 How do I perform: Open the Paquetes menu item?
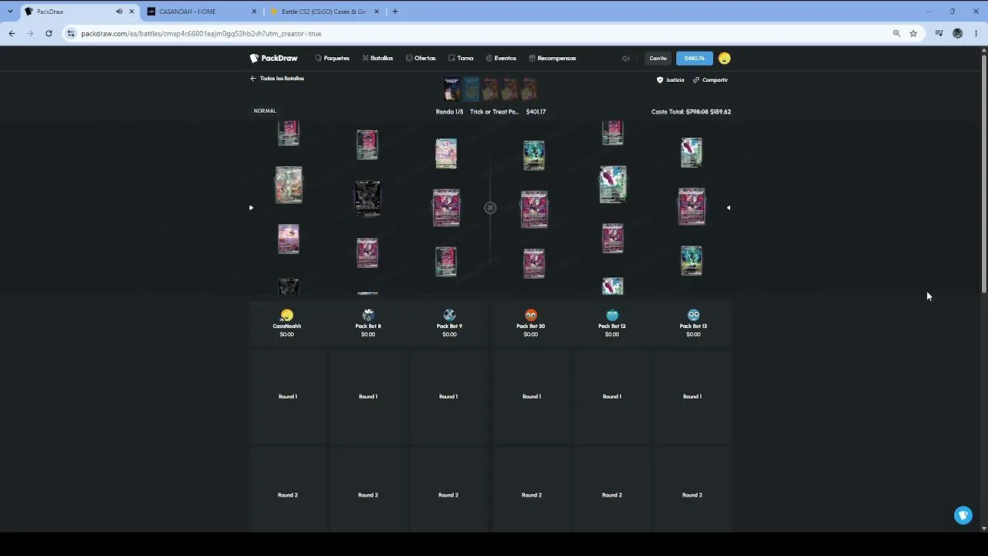pyautogui.click(x=333, y=58)
